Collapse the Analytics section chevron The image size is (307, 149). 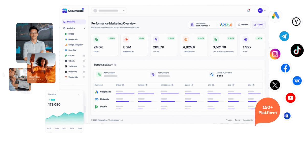click(x=84, y=28)
